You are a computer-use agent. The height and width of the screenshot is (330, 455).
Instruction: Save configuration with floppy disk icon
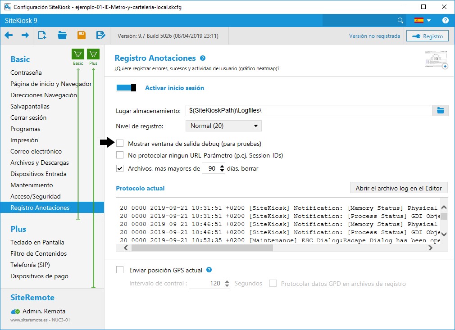[x=82, y=36]
